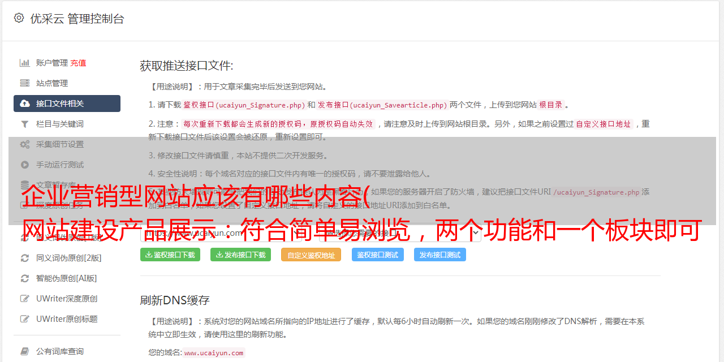This screenshot has height=362, width=724.
Task: Click the 优采云 管理控制台 header title
Action: click(x=77, y=19)
